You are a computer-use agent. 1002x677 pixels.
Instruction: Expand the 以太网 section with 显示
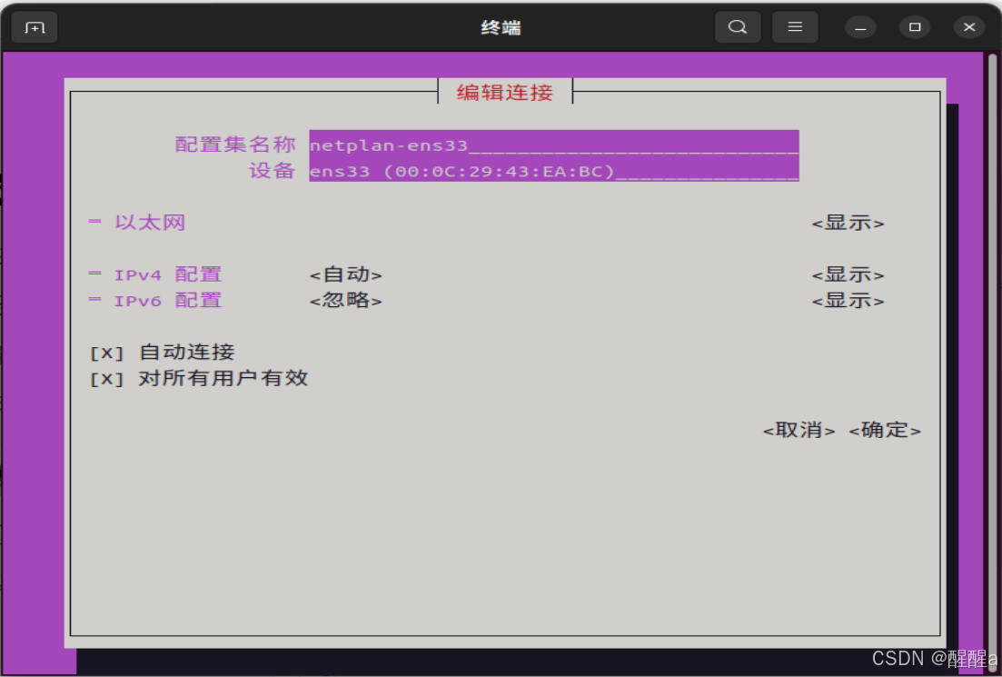point(848,224)
